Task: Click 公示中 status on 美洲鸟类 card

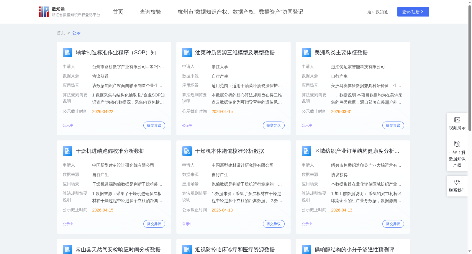Action: 307,125
